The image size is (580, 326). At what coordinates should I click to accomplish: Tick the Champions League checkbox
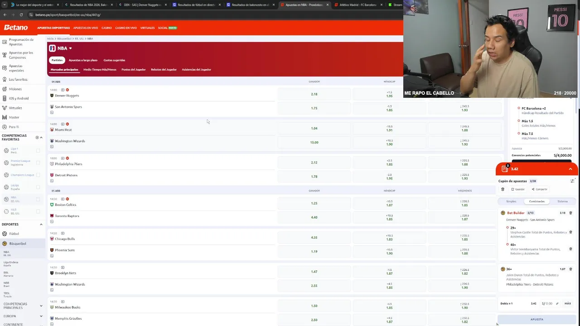click(38, 175)
